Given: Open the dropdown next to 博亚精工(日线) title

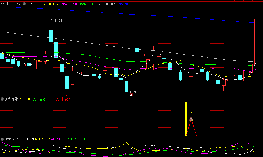Looking at the screenshot, I should coord(24,4).
